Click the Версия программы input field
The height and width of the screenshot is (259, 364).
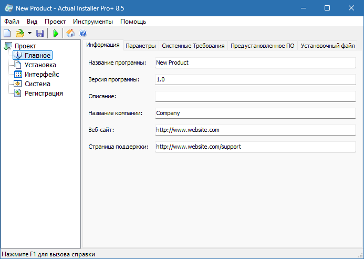pyautogui.click(x=255, y=79)
